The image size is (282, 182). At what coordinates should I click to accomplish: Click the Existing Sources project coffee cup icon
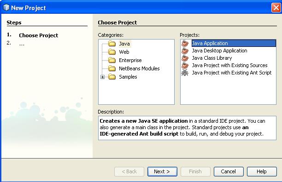[x=185, y=65]
